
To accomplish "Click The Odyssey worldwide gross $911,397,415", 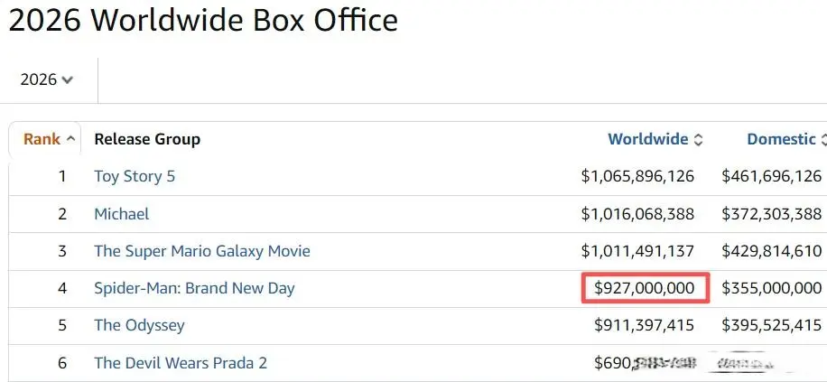I will 645,325.
